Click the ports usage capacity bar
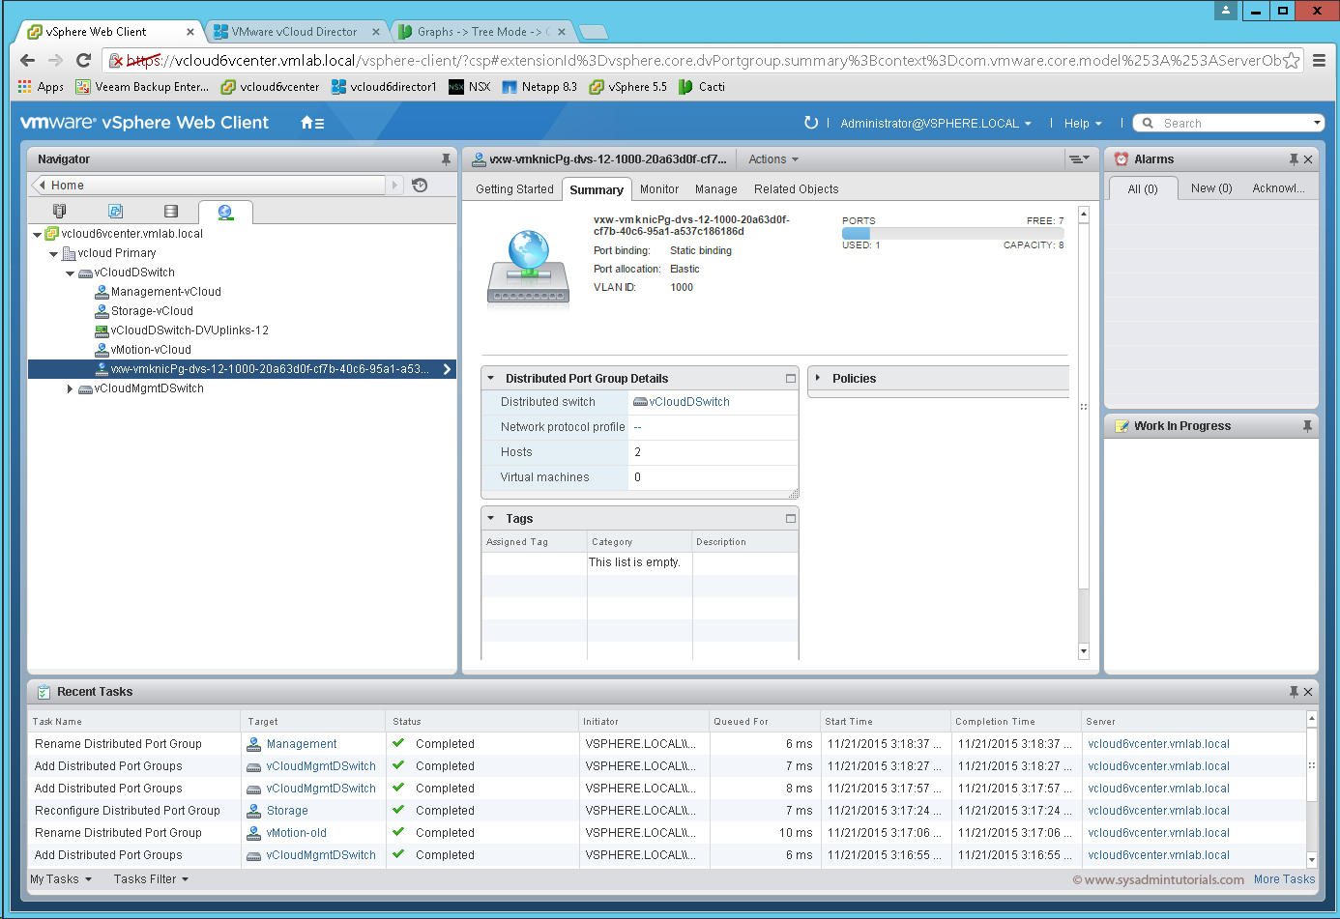Image resolution: width=1340 pixels, height=919 pixels. [952, 233]
